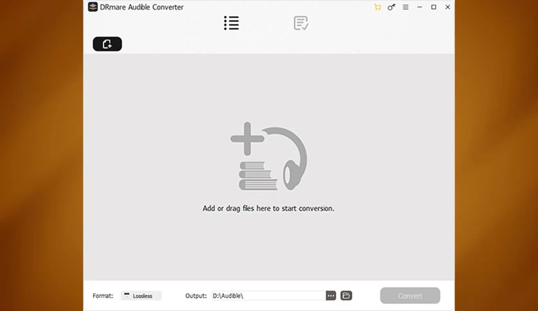Open the converting list tab
Image resolution: width=538 pixels, height=311 pixels.
pos(231,23)
